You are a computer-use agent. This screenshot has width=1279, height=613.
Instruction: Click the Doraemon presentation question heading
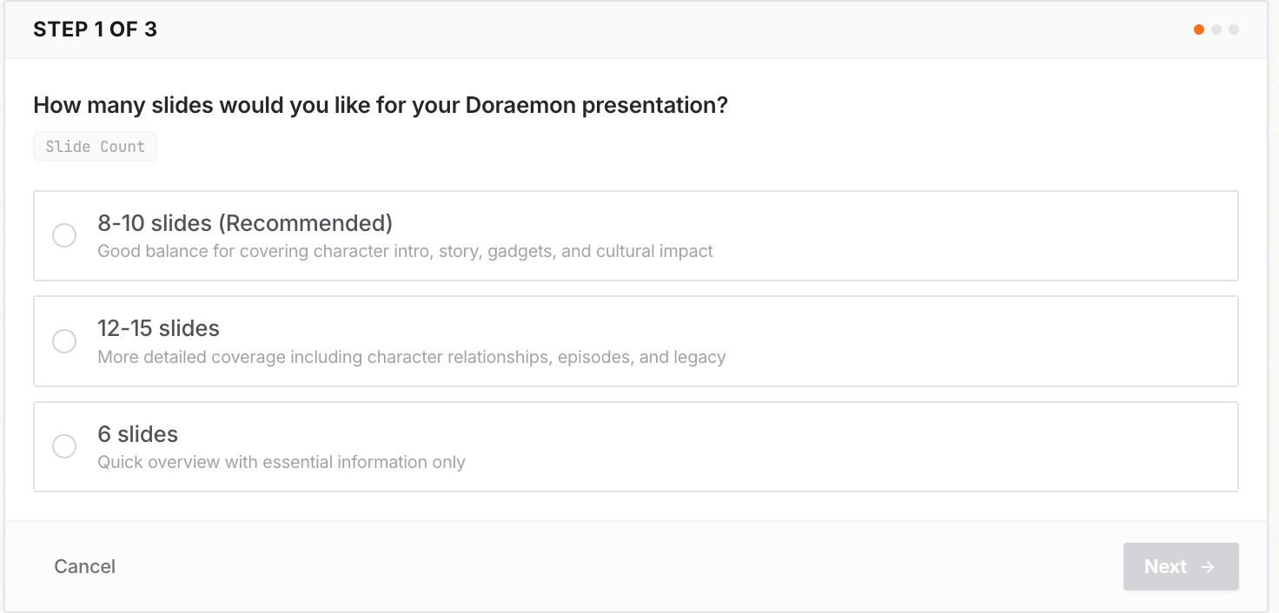(380, 105)
